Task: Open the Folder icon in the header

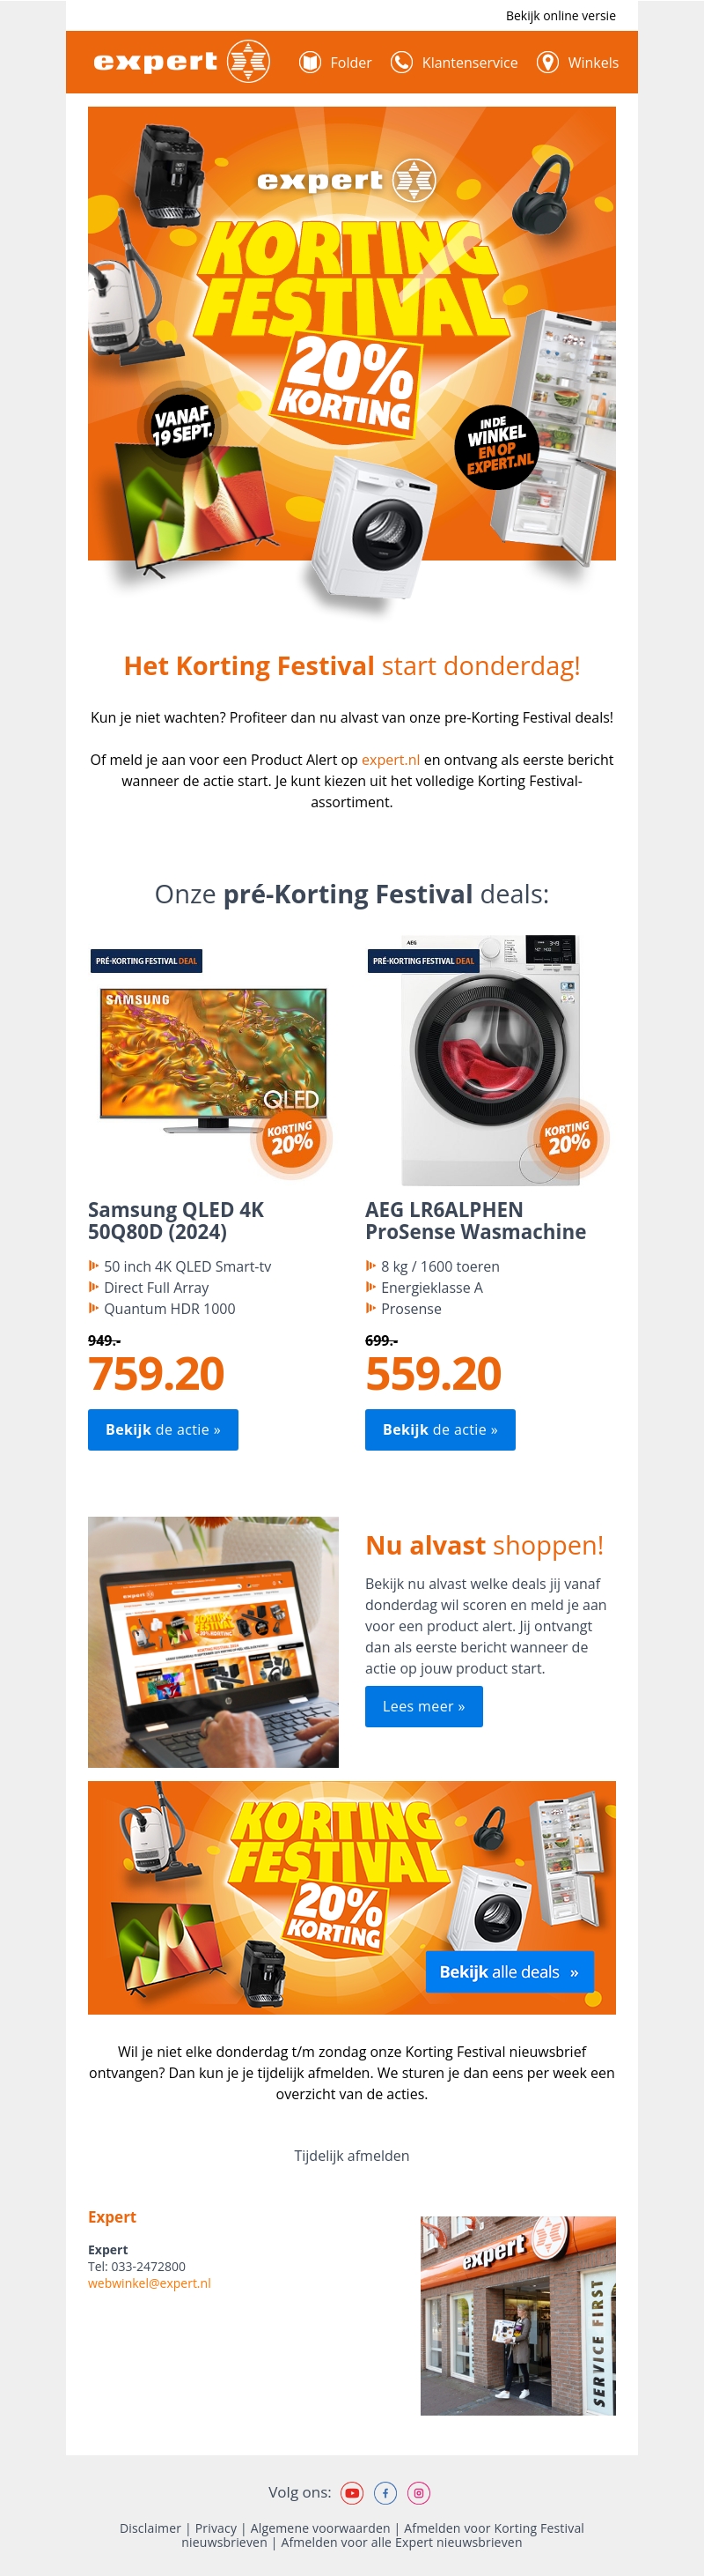Action: (311, 62)
